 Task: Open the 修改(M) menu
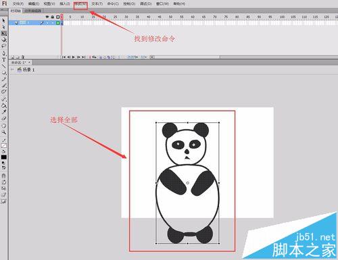pos(80,4)
